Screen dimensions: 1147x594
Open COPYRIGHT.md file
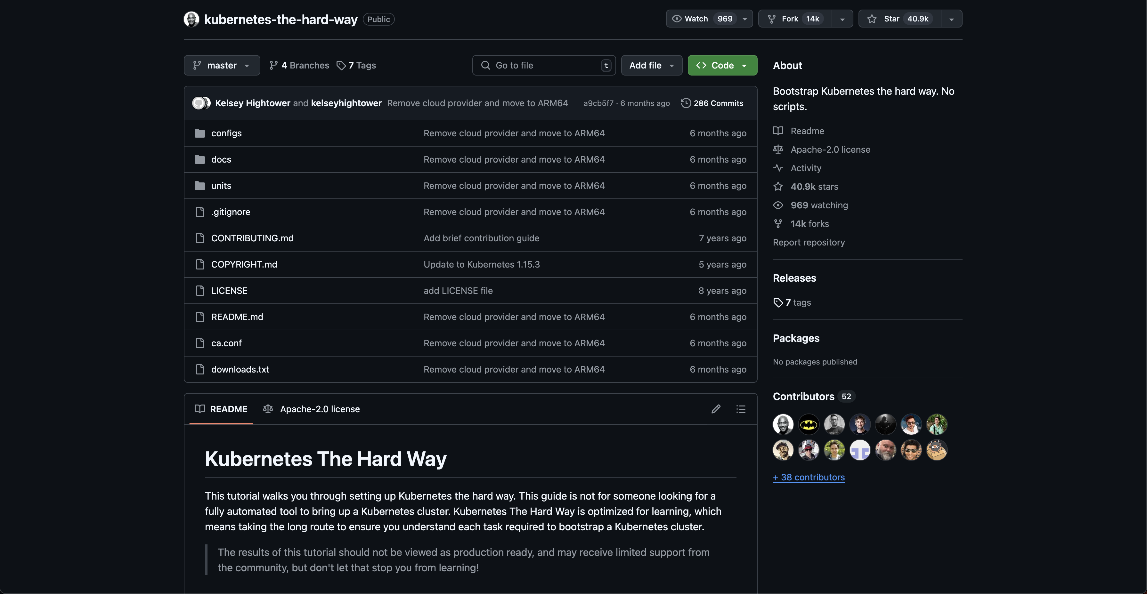point(244,265)
